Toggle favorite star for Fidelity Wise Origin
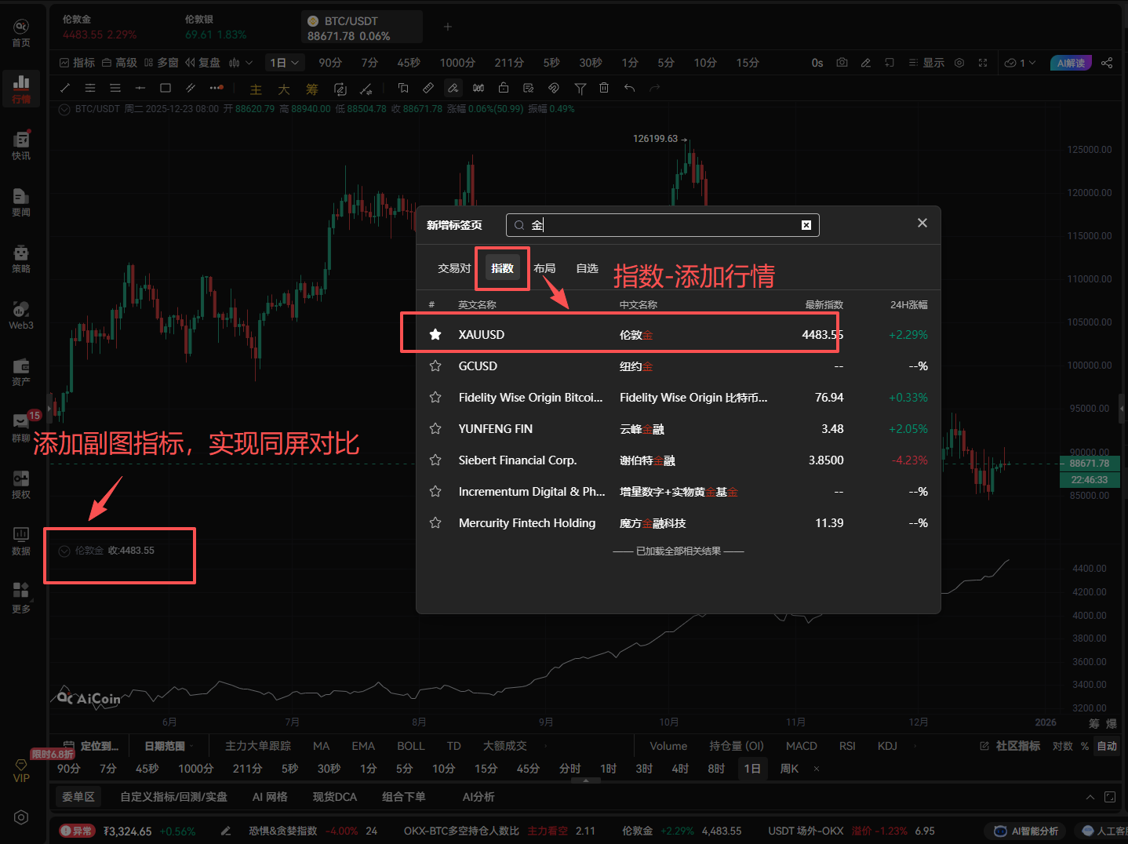Screen dimensions: 1128x844 click(435, 398)
